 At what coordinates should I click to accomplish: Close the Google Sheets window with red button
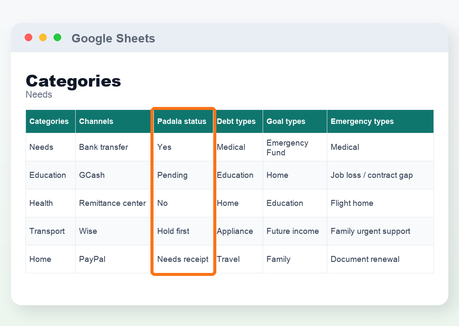pyautogui.click(x=28, y=37)
